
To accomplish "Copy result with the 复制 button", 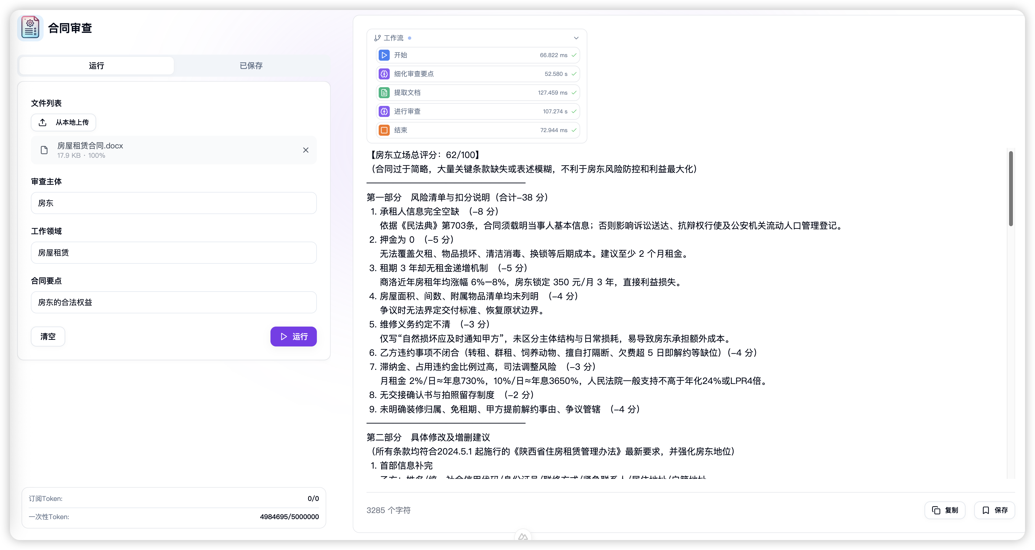I will point(945,510).
